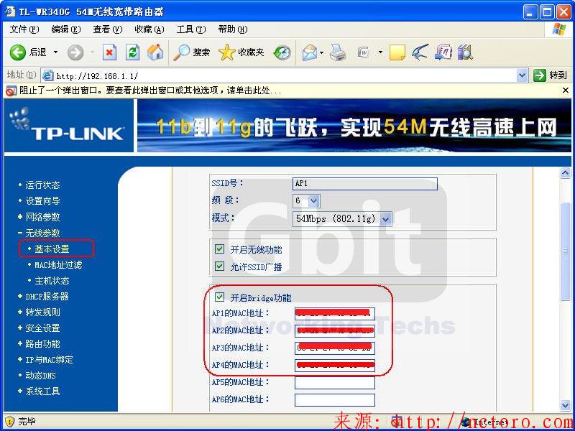
Task: Click the page scrollbar down arrow
Action: click(x=565, y=405)
